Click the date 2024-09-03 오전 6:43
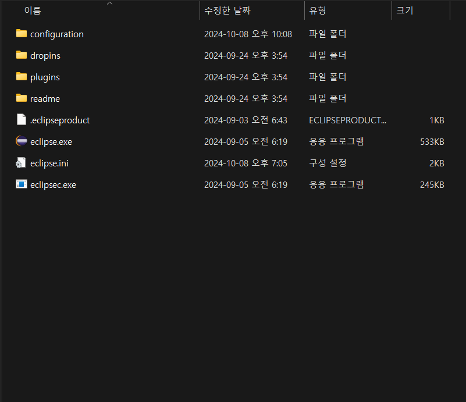 pyautogui.click(x=246, y=120)
